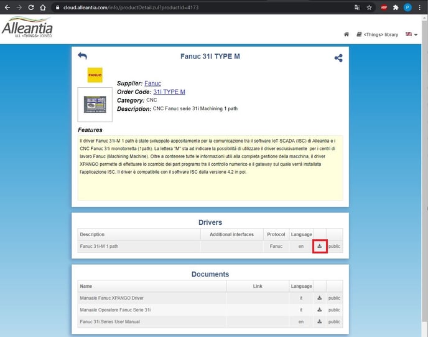This screenshot has height=337, width=428.
Task: Open the Fanuc supplier link
Action: pyautogui.click(x=152, y=83)
